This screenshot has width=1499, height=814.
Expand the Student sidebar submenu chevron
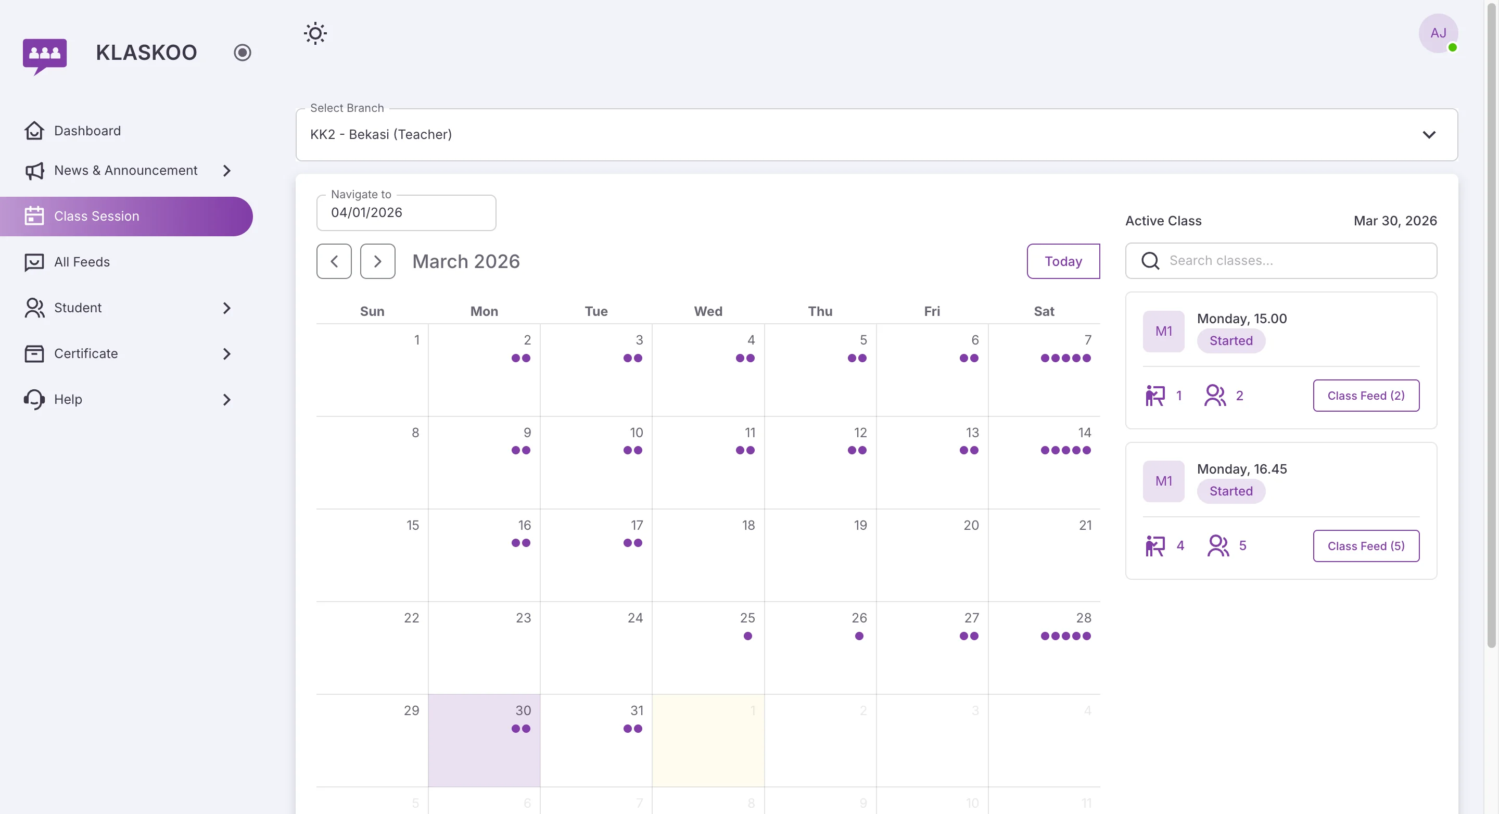click(x=226, y=308)
